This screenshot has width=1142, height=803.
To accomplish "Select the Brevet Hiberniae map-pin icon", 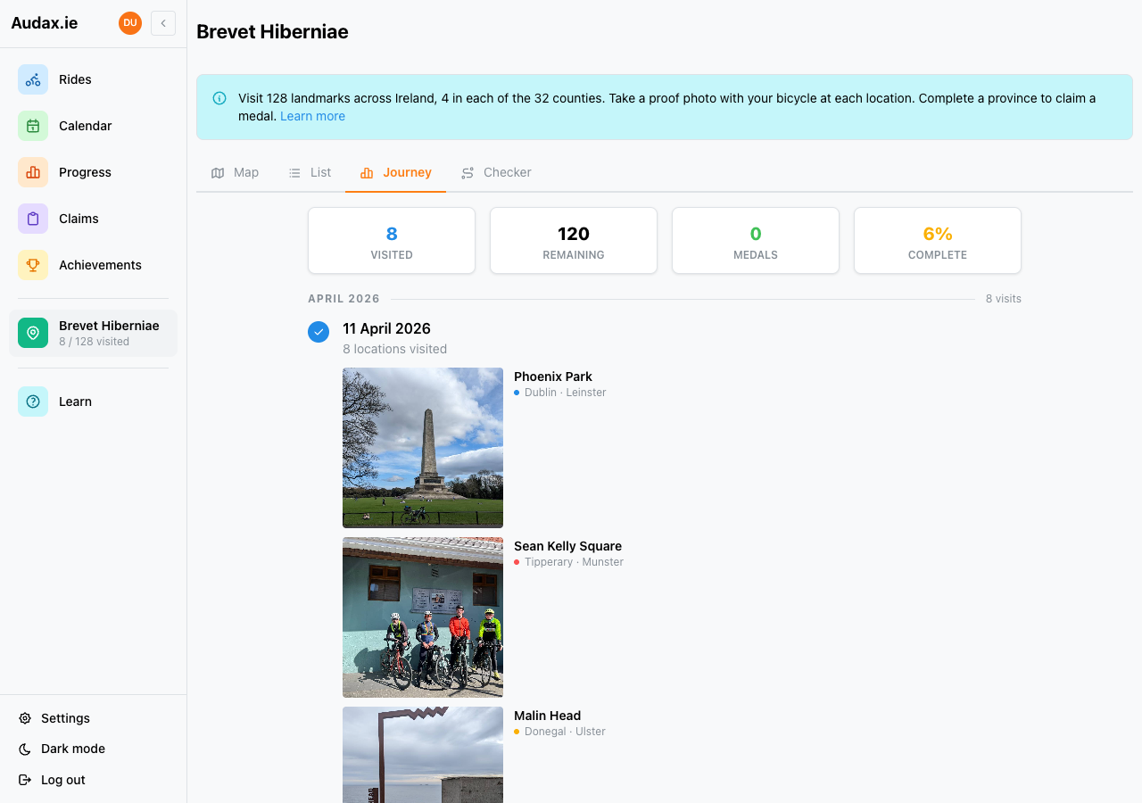I will 33,333.
